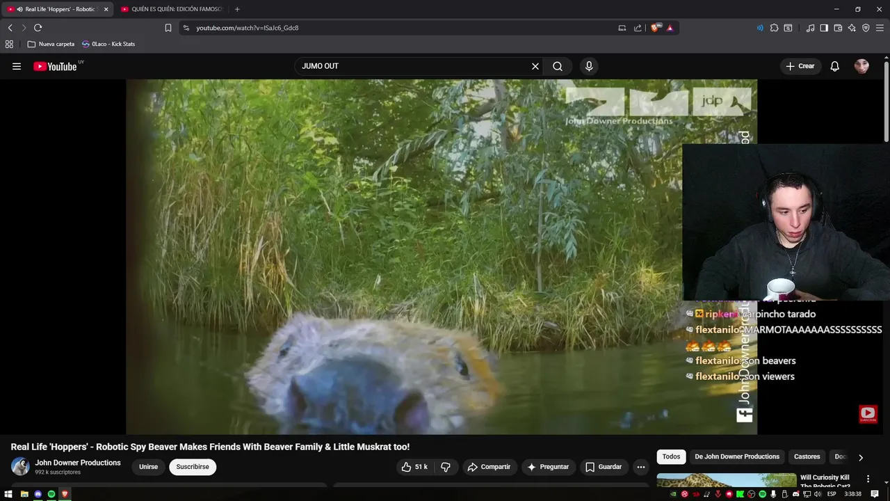Go to the YouTube home logo
890x501 pixels.
(55, 66)
